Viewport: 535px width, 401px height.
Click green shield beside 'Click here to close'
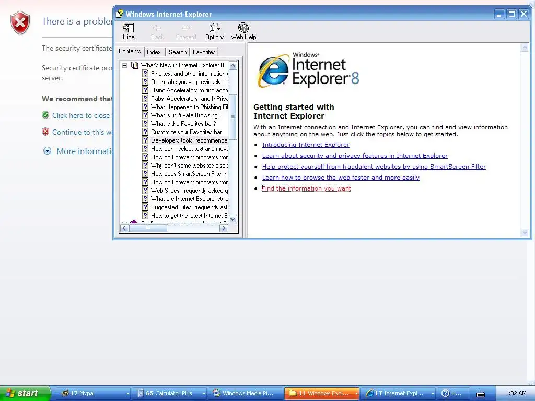click(45, 115)
